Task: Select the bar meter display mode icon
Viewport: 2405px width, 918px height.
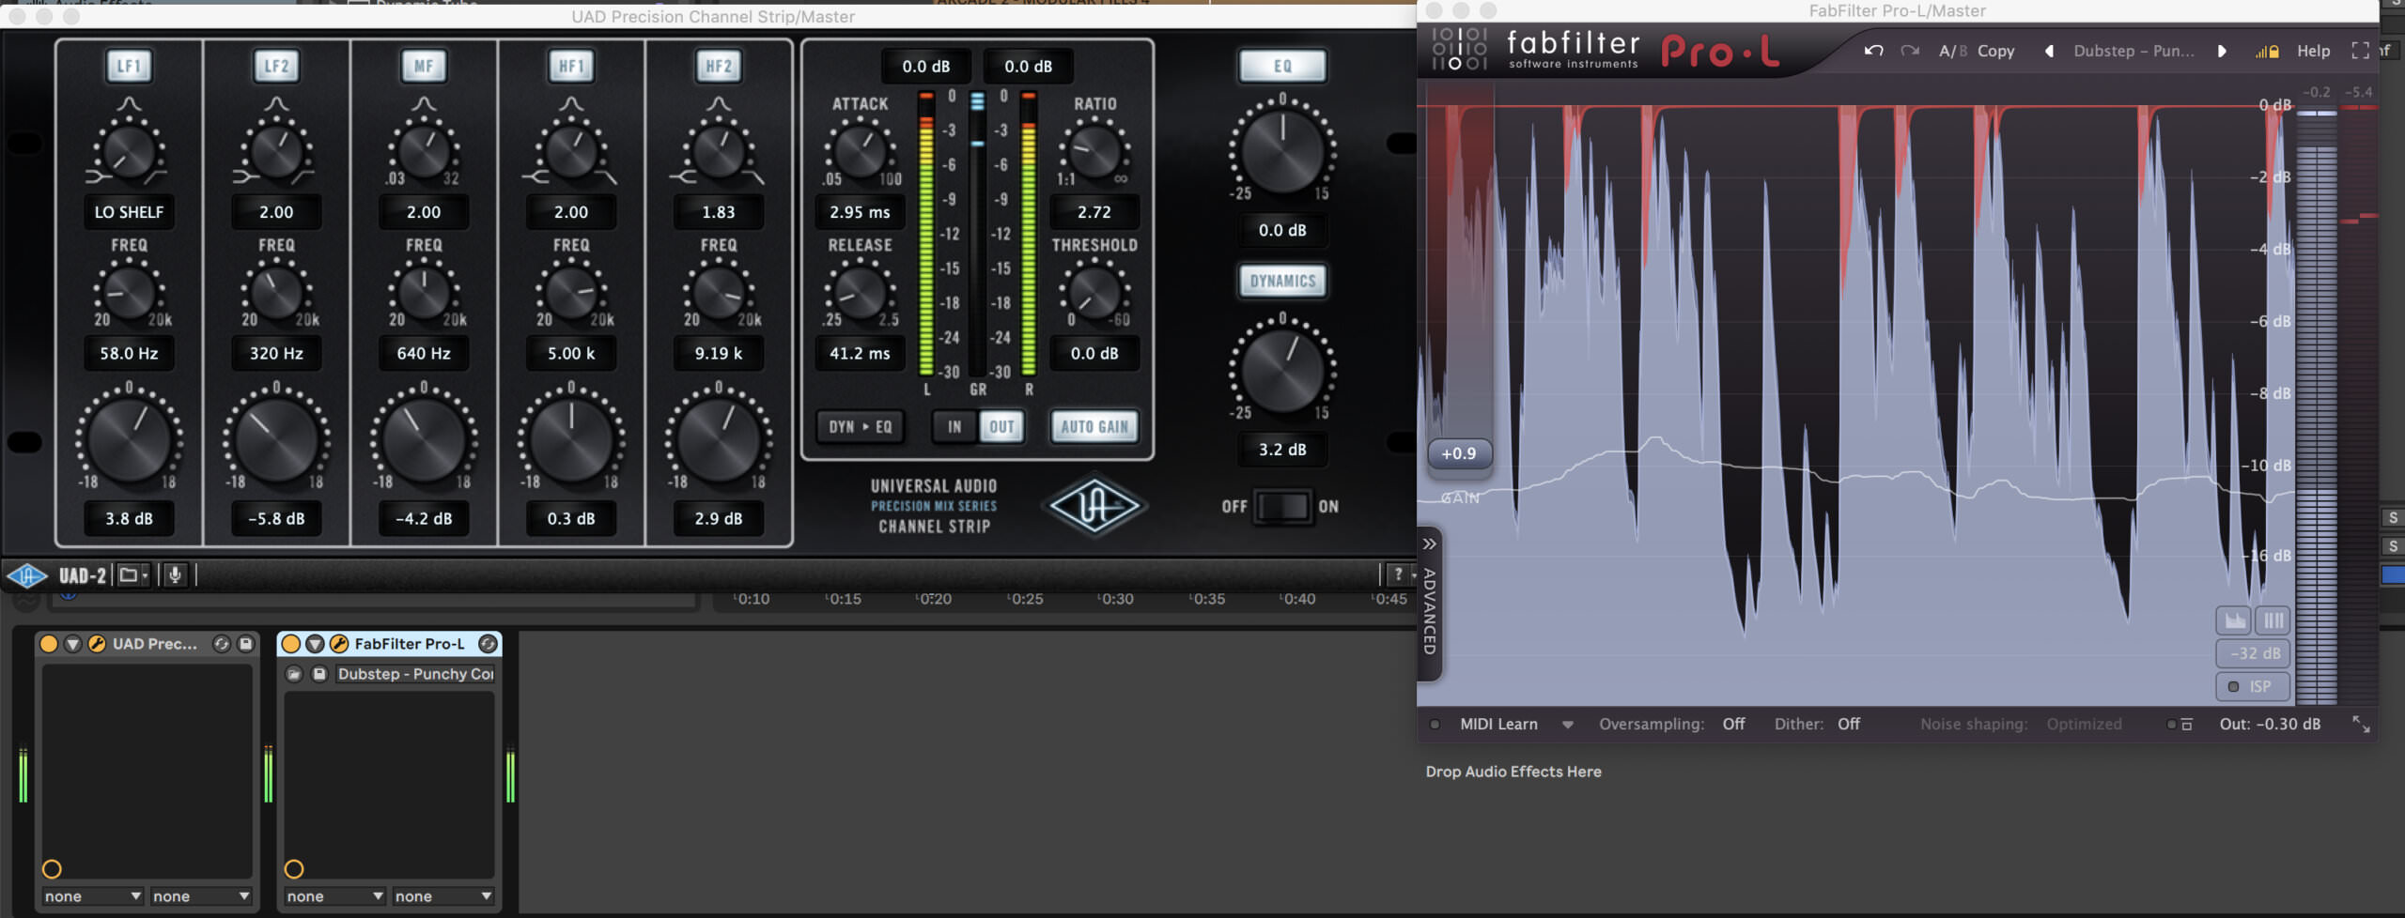Action: tap(2273, 620)
